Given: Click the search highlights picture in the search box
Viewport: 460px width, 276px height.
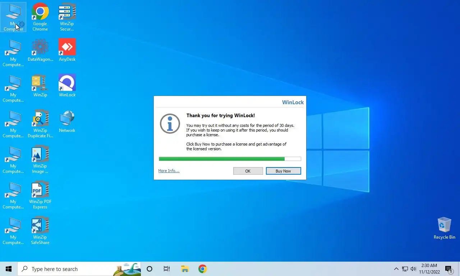Looking at the screenshot, I should [127, 269].
